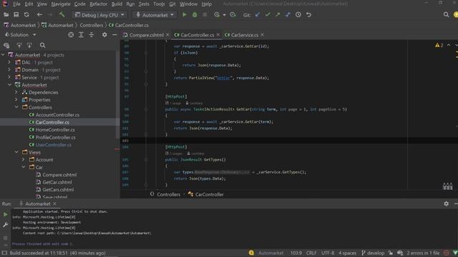The height and width of the screenshot is (257, 458).
Task: Save all files via toolbar
Action: [x=16, y=14]
